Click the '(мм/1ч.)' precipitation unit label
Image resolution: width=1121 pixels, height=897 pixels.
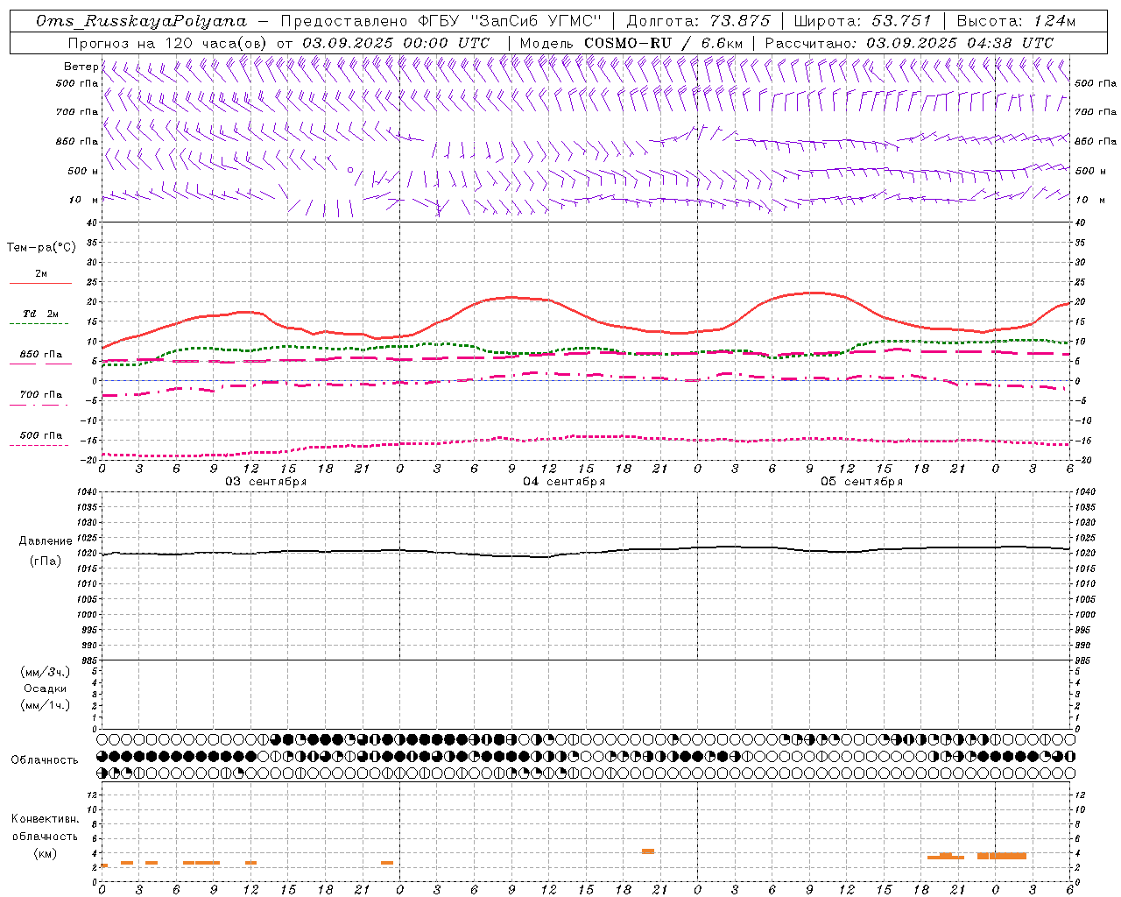tap(46, 705)
